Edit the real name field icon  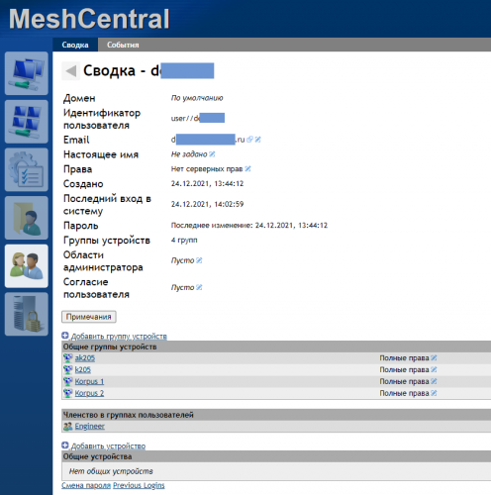(x=212, y=154)
